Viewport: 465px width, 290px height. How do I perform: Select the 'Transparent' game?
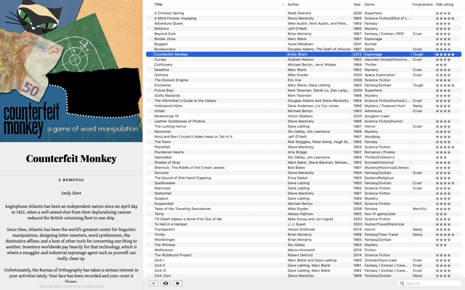(x=303, y=229)
